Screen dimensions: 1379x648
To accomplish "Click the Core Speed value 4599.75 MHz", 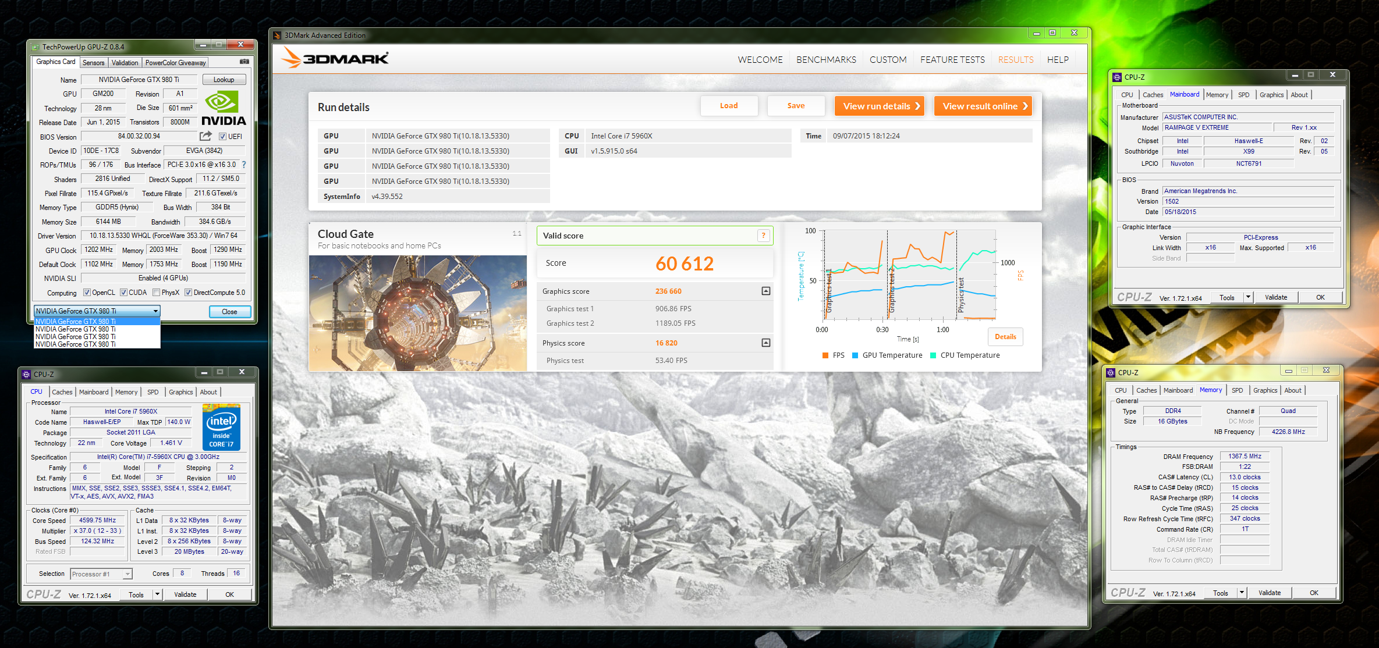I will (97, 521).
